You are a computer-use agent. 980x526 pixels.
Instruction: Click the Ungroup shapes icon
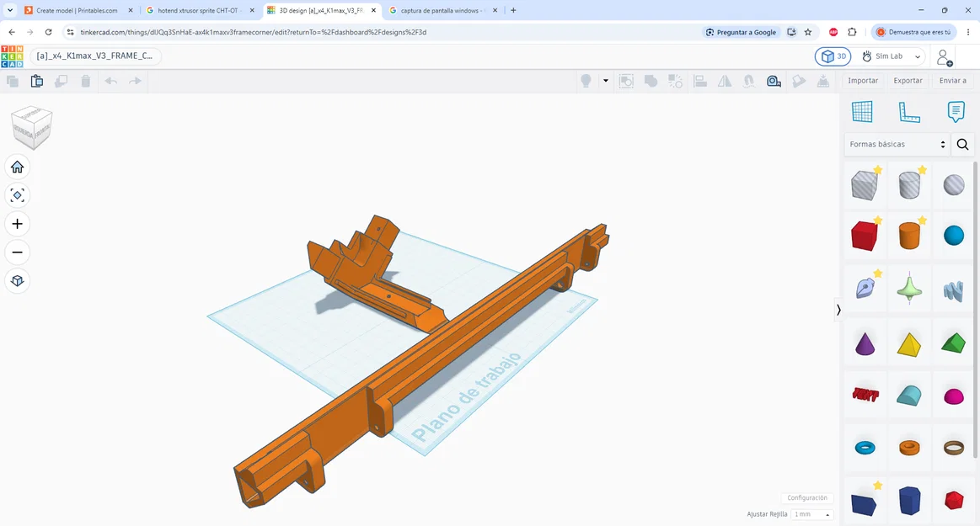675,81
